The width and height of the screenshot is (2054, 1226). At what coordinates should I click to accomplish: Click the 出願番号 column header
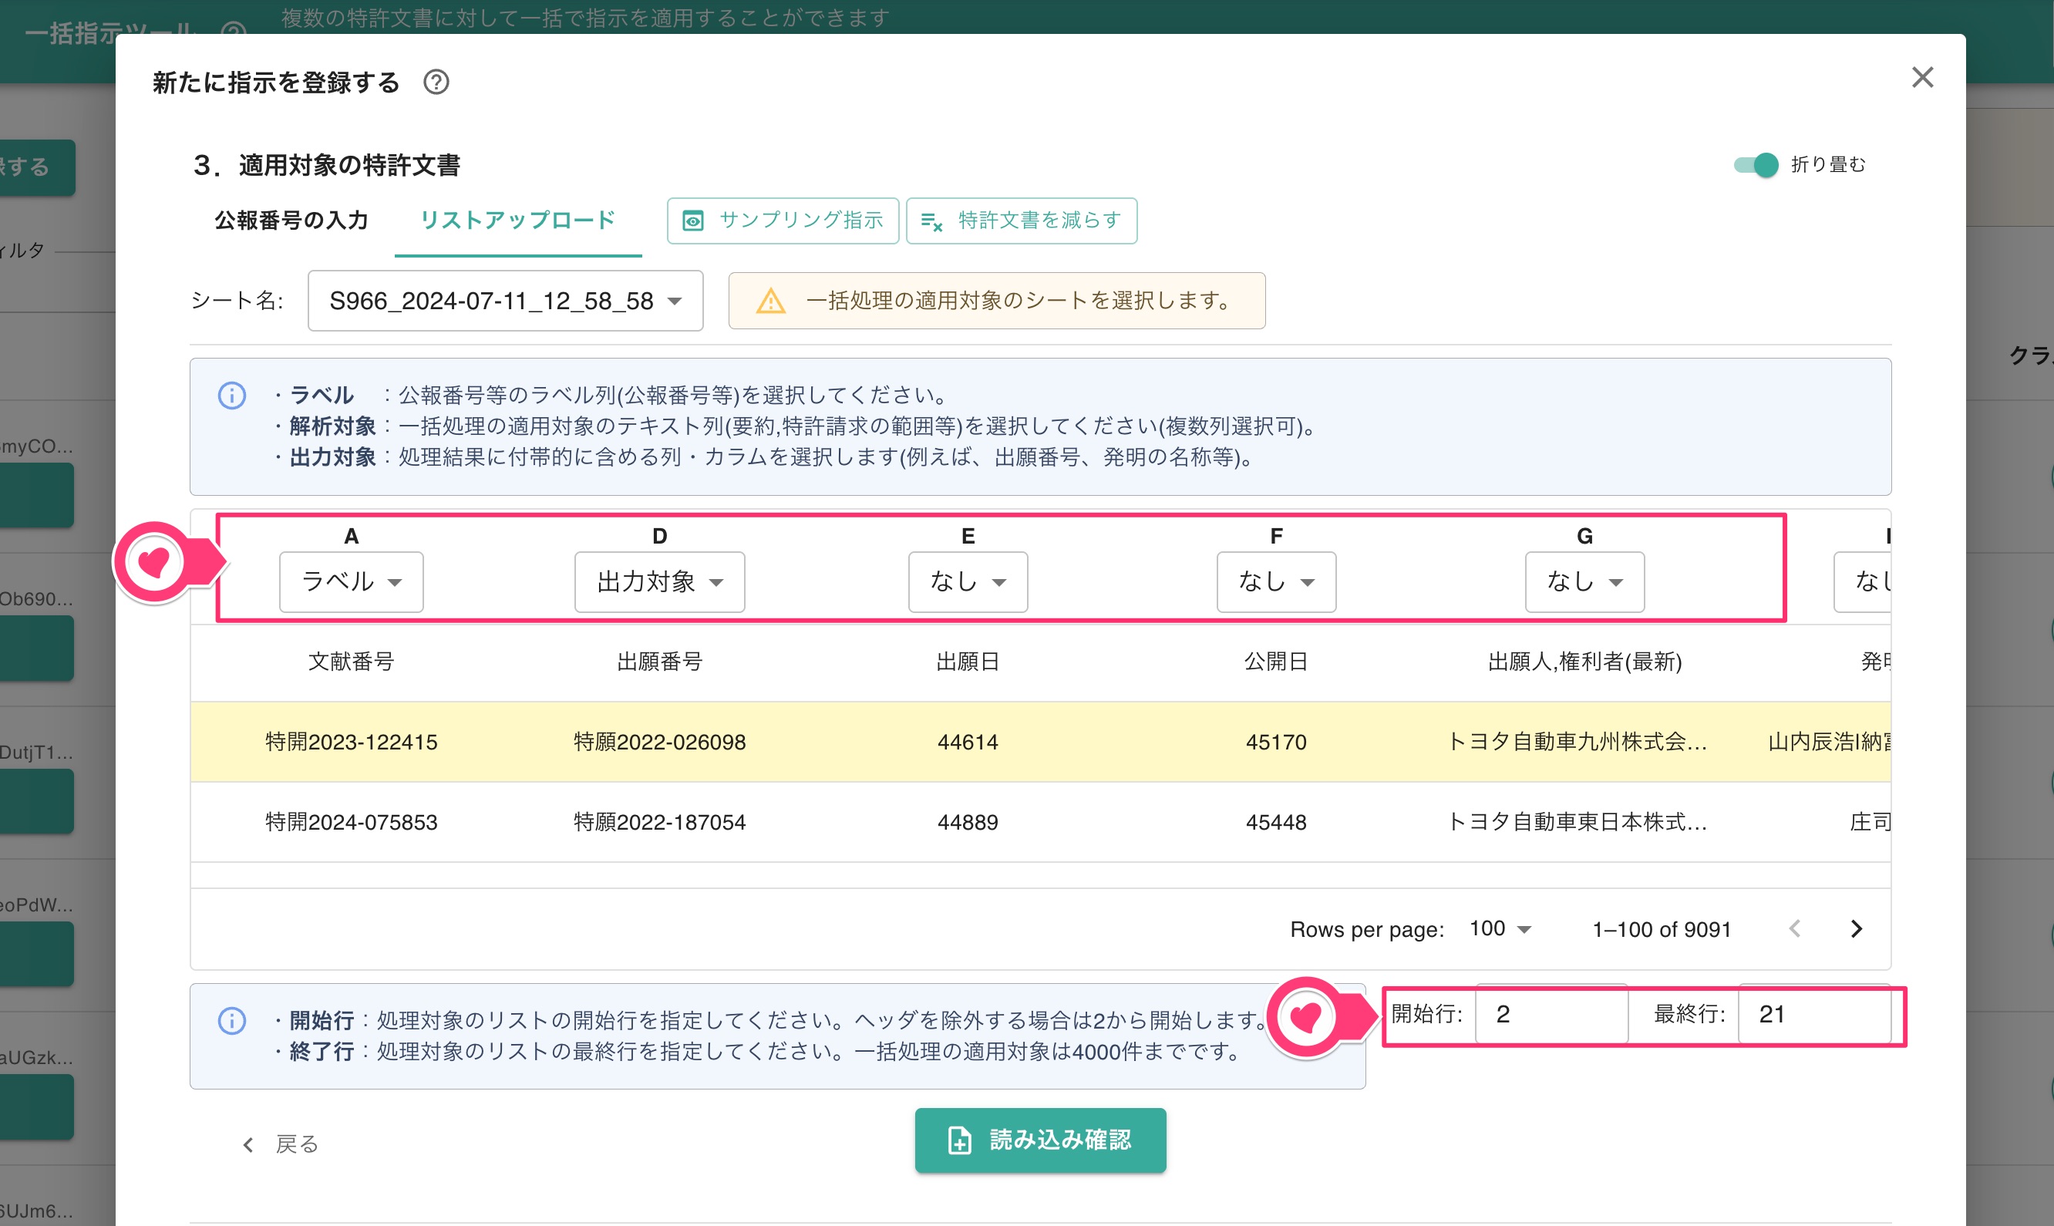click(x=659, y=662)
